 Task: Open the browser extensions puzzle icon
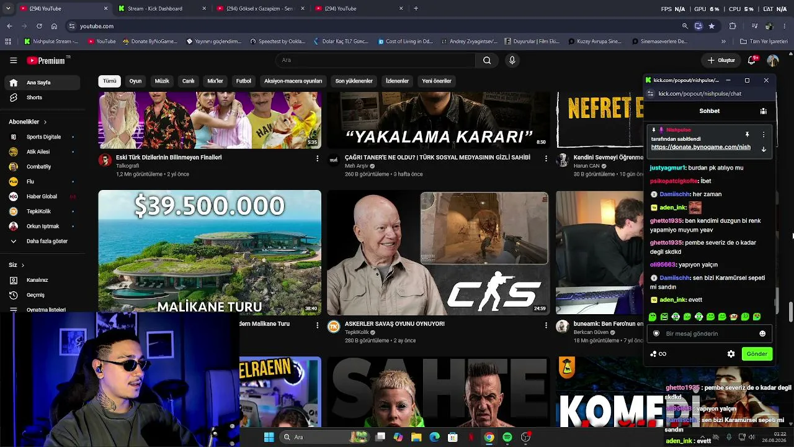click(733, 26)
